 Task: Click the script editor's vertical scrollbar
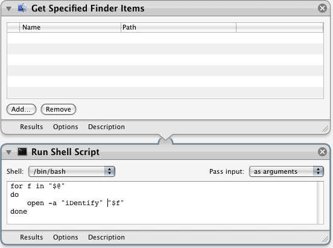pos(320,203)
